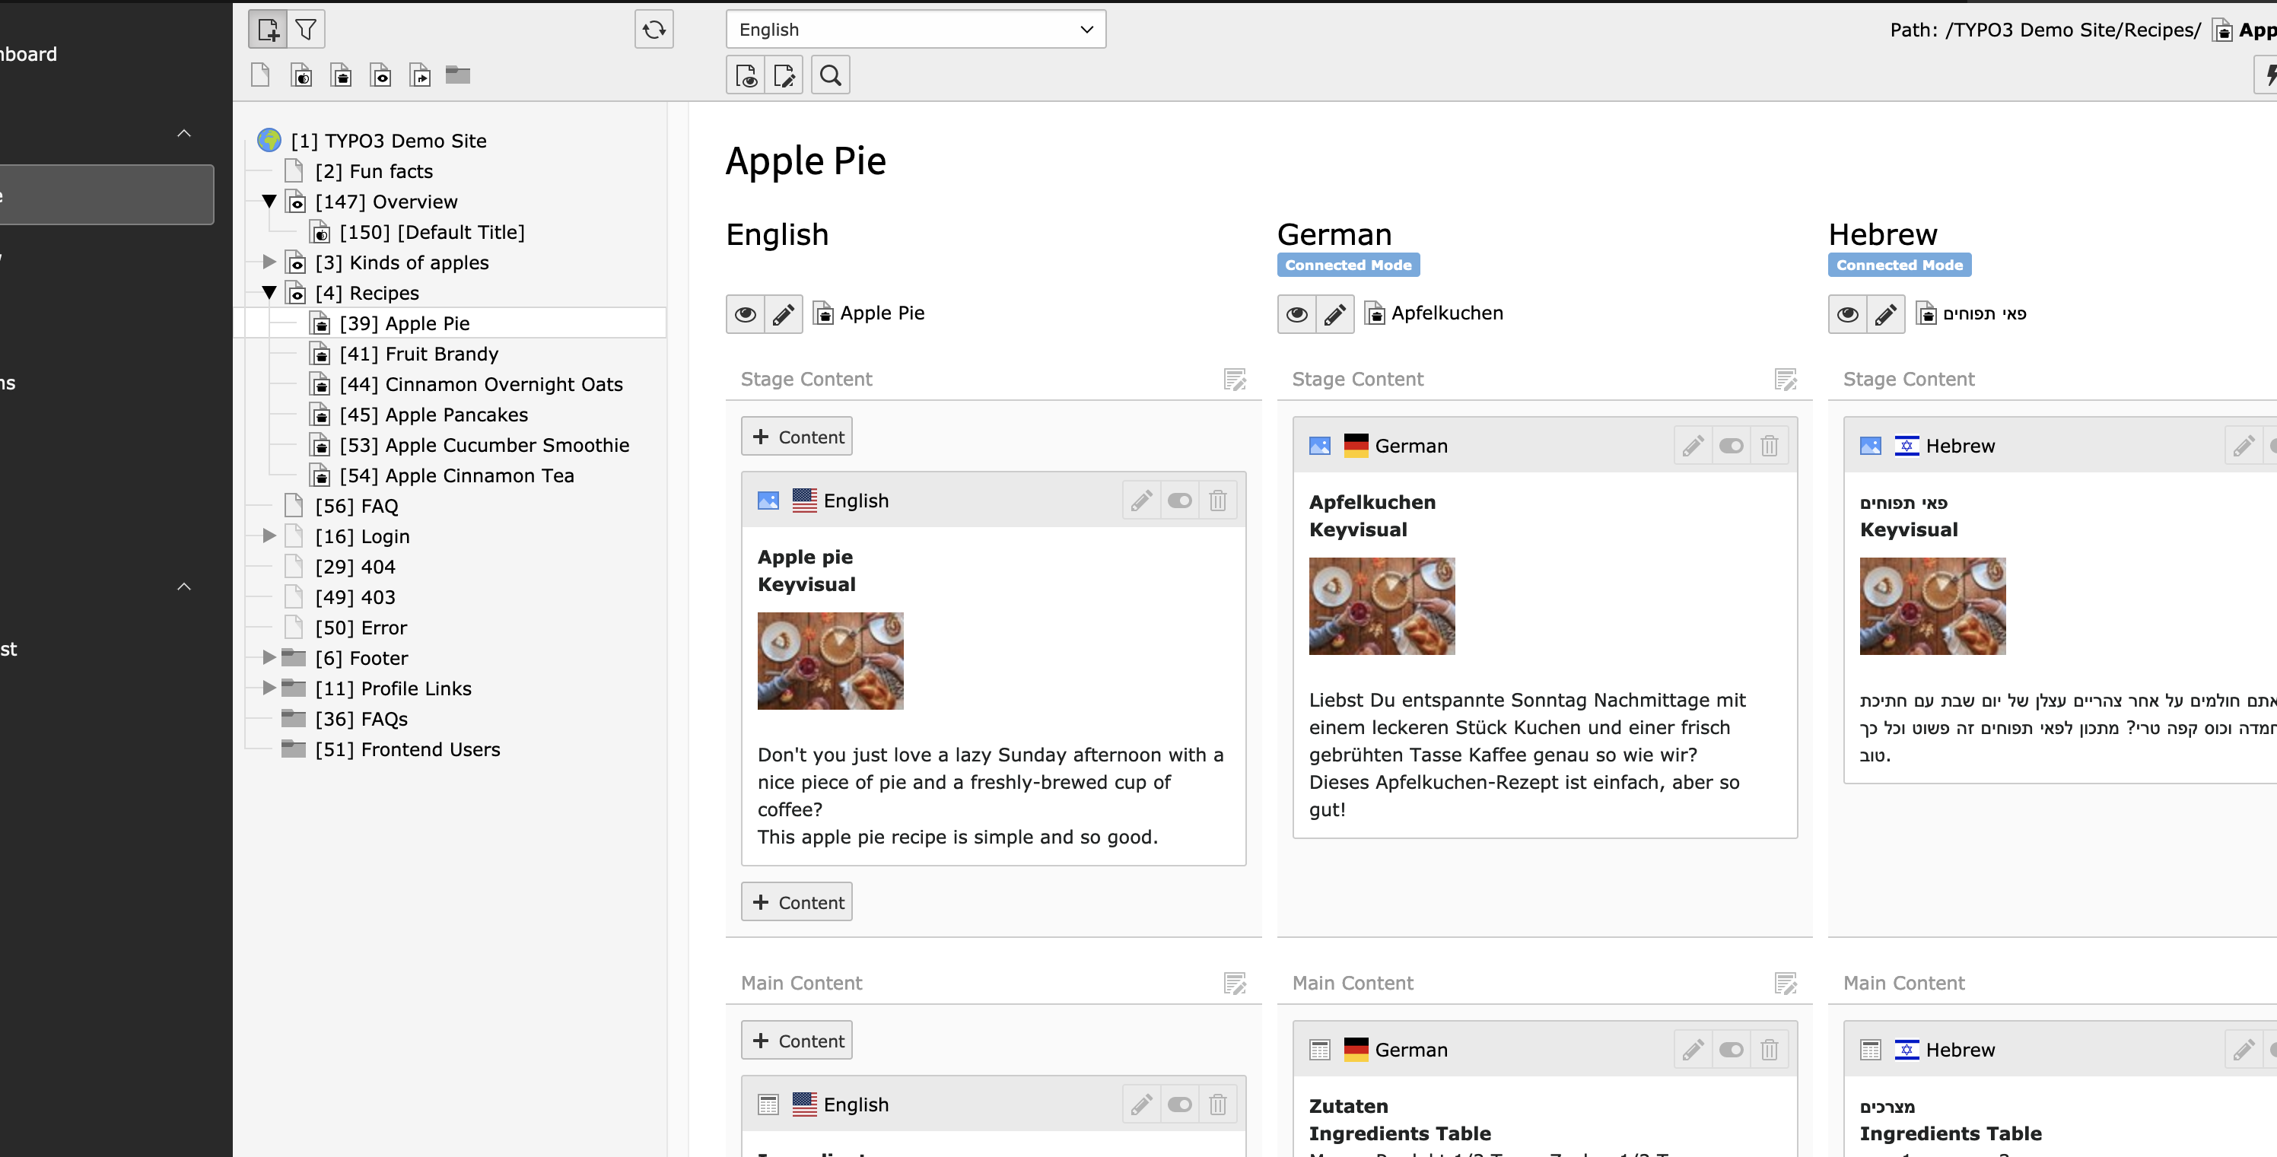Viewport: 2277px width, 1157px height.
Task: Edit German Apfelkuchen page properties
Action: 1334,313
